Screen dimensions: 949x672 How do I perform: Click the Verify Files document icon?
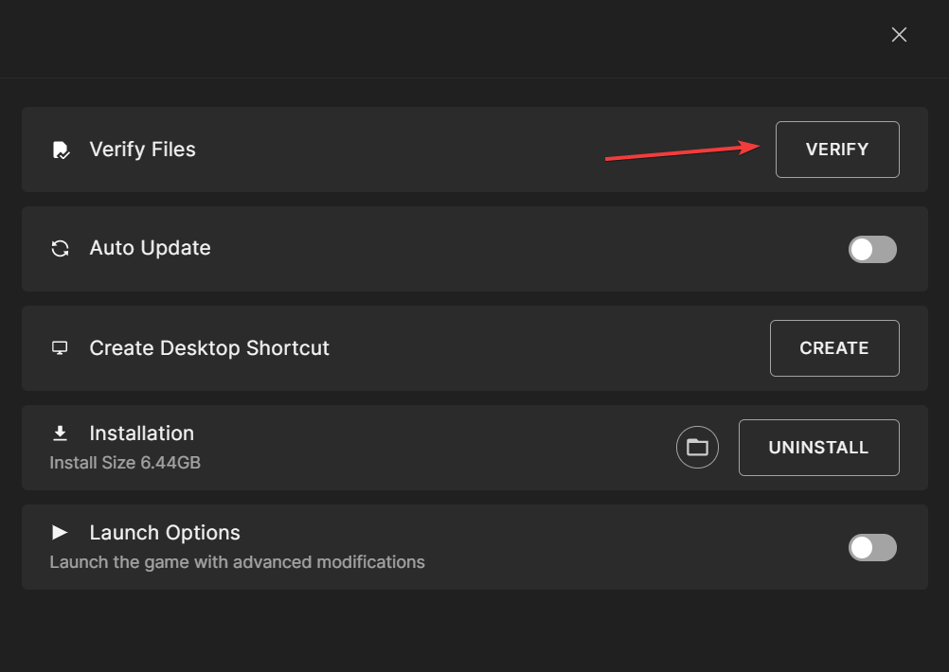click(x=60, y=149)
